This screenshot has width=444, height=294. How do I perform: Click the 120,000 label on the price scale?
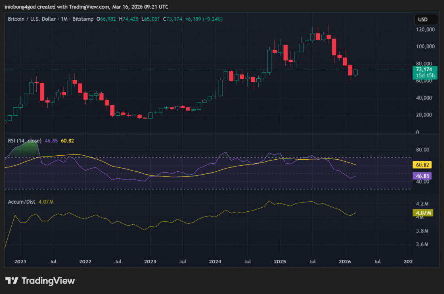pos(426,29)
